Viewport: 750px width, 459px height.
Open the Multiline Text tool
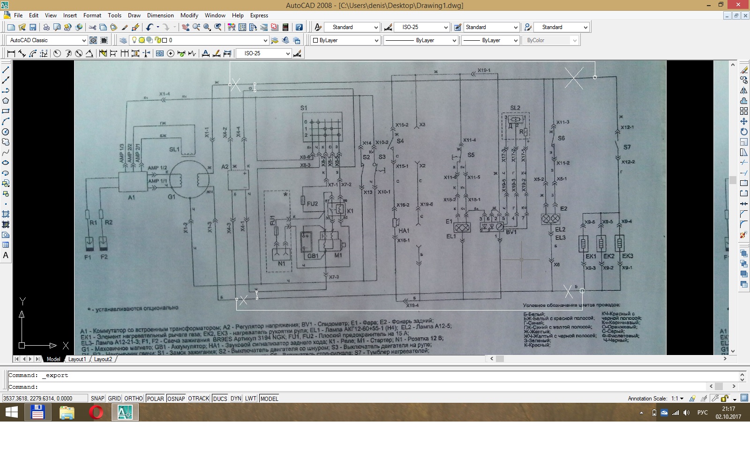point(6,255)
